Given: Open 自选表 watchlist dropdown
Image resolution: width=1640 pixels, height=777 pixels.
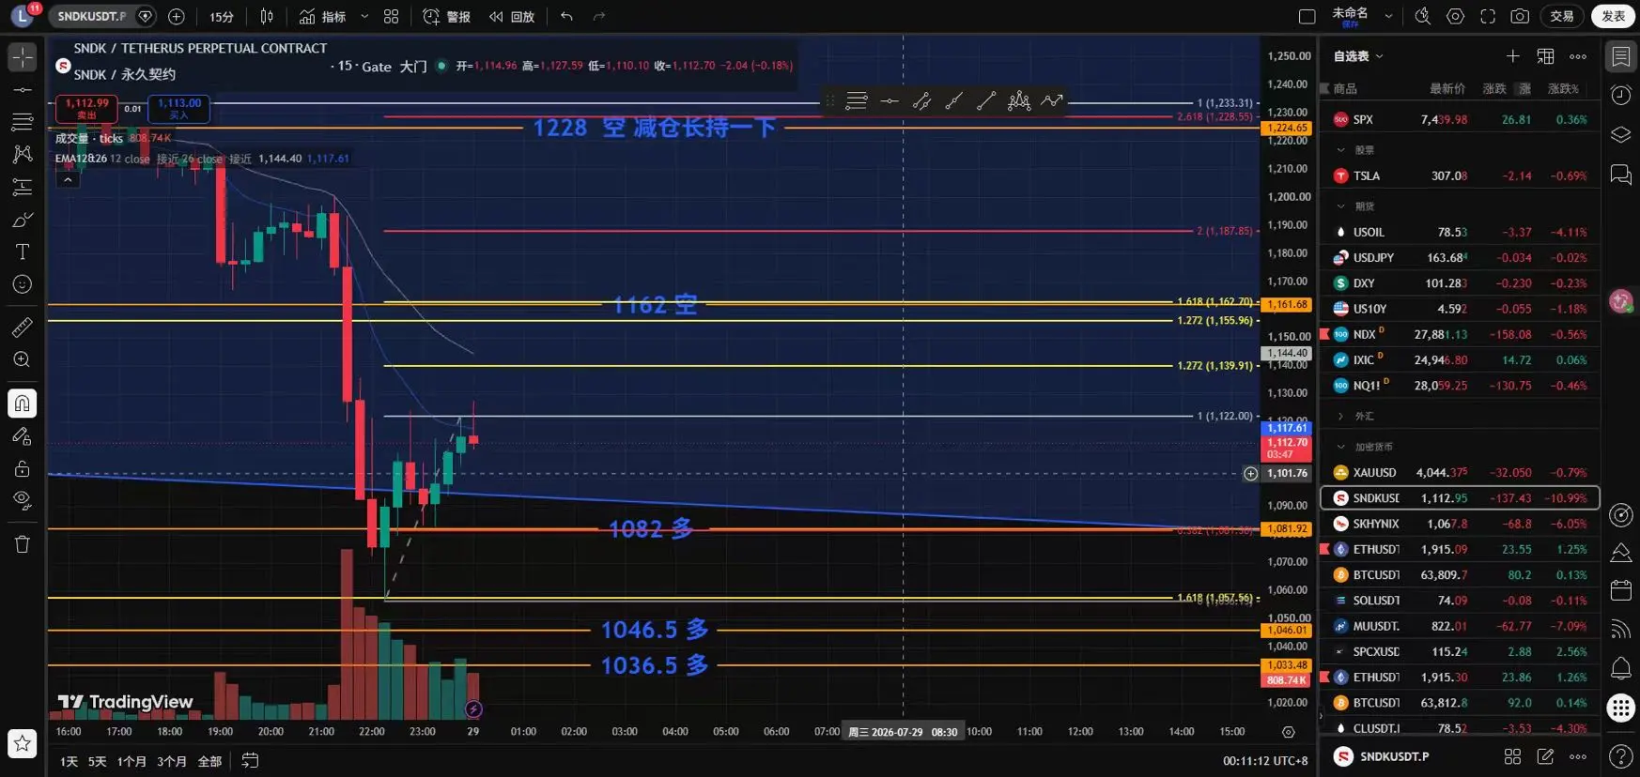Looking at the screenshot, I should click(1358, 56).
